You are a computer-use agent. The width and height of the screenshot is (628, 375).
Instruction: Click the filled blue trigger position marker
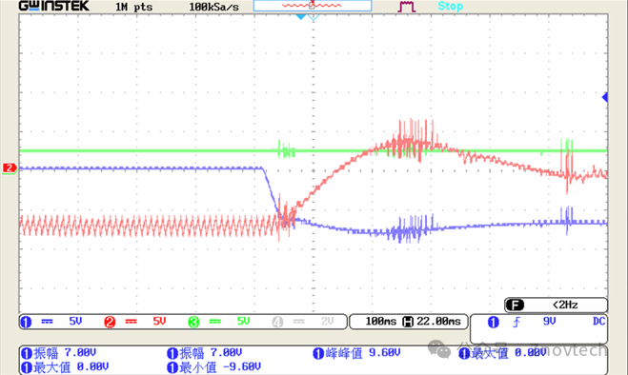(x=300, y=17)
